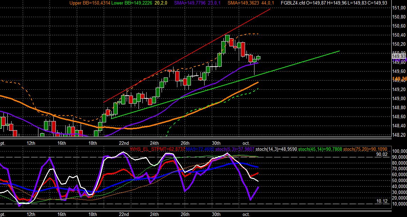Click the 80,0000 oscillator axis label
The image size is (407, 217).
(x=399, y=163)
